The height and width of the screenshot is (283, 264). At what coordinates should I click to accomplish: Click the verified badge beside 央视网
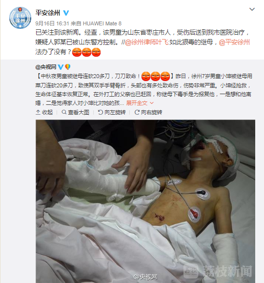(x=61, y=67)
